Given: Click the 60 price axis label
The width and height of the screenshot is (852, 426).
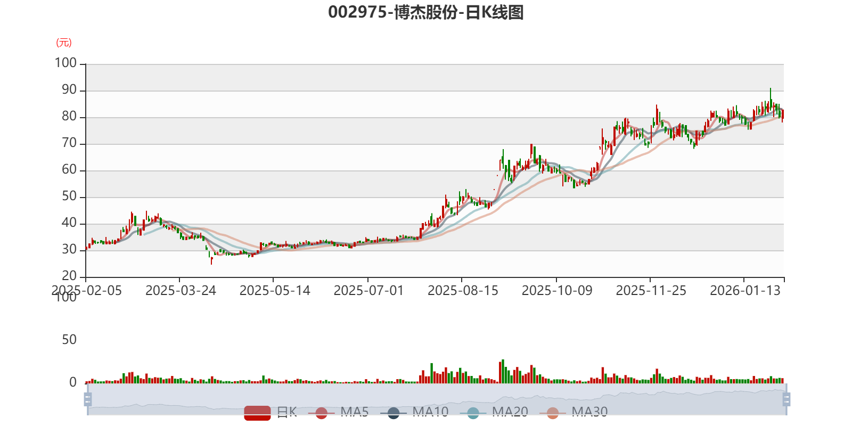Looking at the screenshot, I should pos(69,169).
